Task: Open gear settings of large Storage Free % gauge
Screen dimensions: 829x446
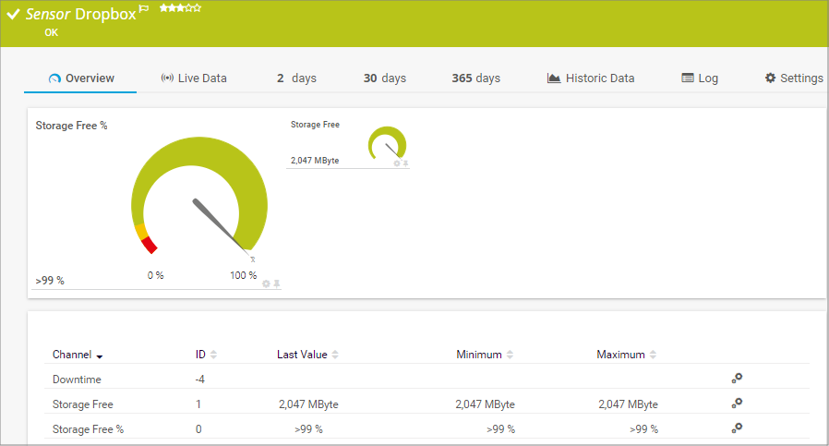Action: [266, 283]
